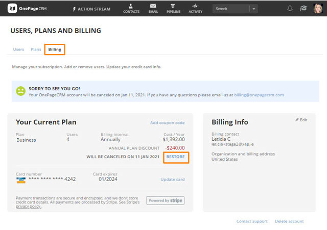
Task: Open the graduation cap help icon
Action: pyautogui.click(x=303, y=9)
